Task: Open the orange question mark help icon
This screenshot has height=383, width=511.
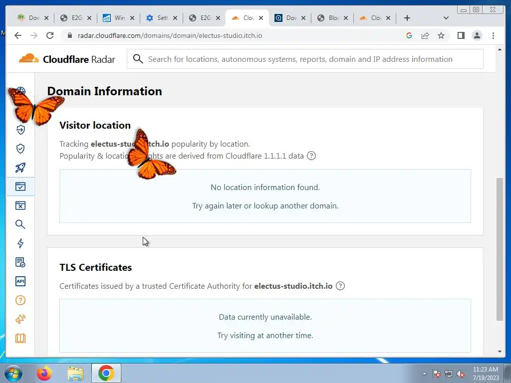Action: pos(20,300)
